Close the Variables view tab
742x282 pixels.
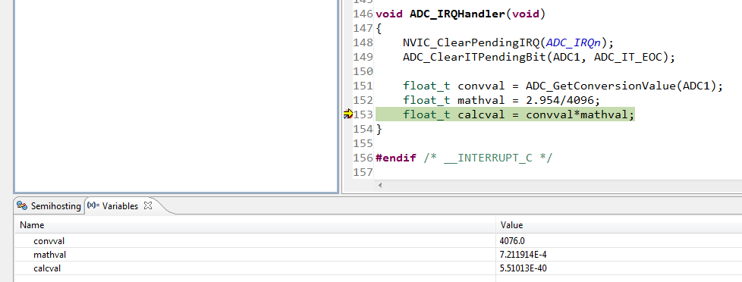(x=148, y=206)
